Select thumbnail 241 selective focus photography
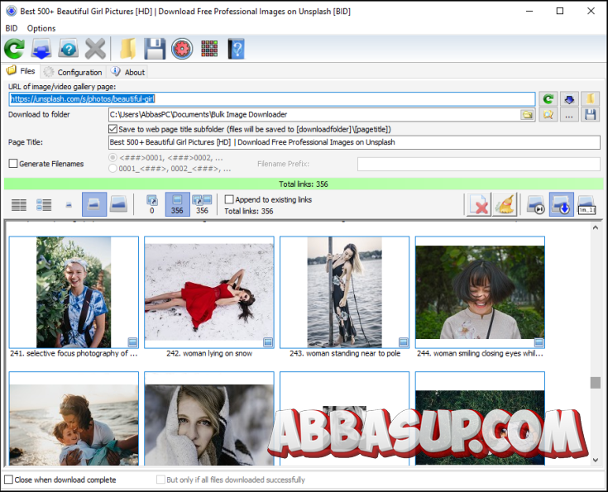The width and height of the screenshot is (608, 492). coord(74,293)
